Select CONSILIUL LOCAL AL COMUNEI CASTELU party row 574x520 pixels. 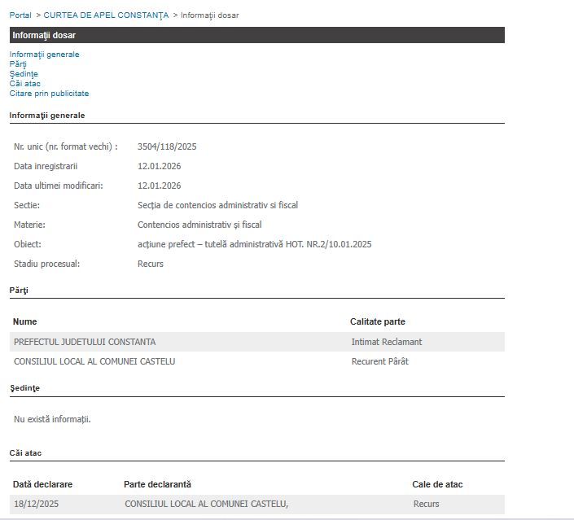coord(94,361)
